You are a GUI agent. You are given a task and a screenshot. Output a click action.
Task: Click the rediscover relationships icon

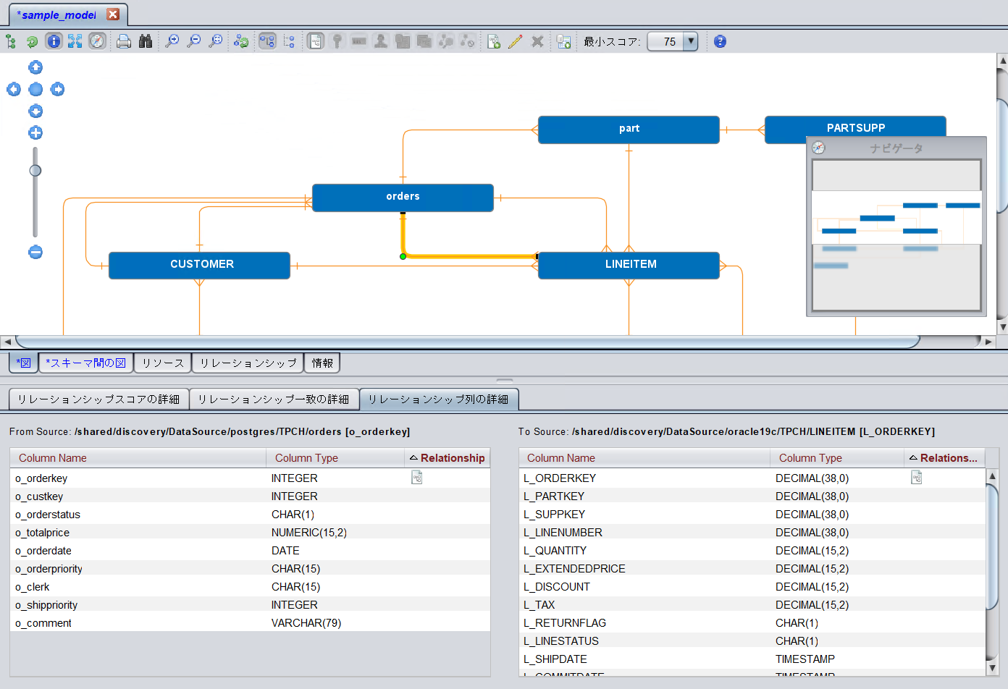click(241, 41)
